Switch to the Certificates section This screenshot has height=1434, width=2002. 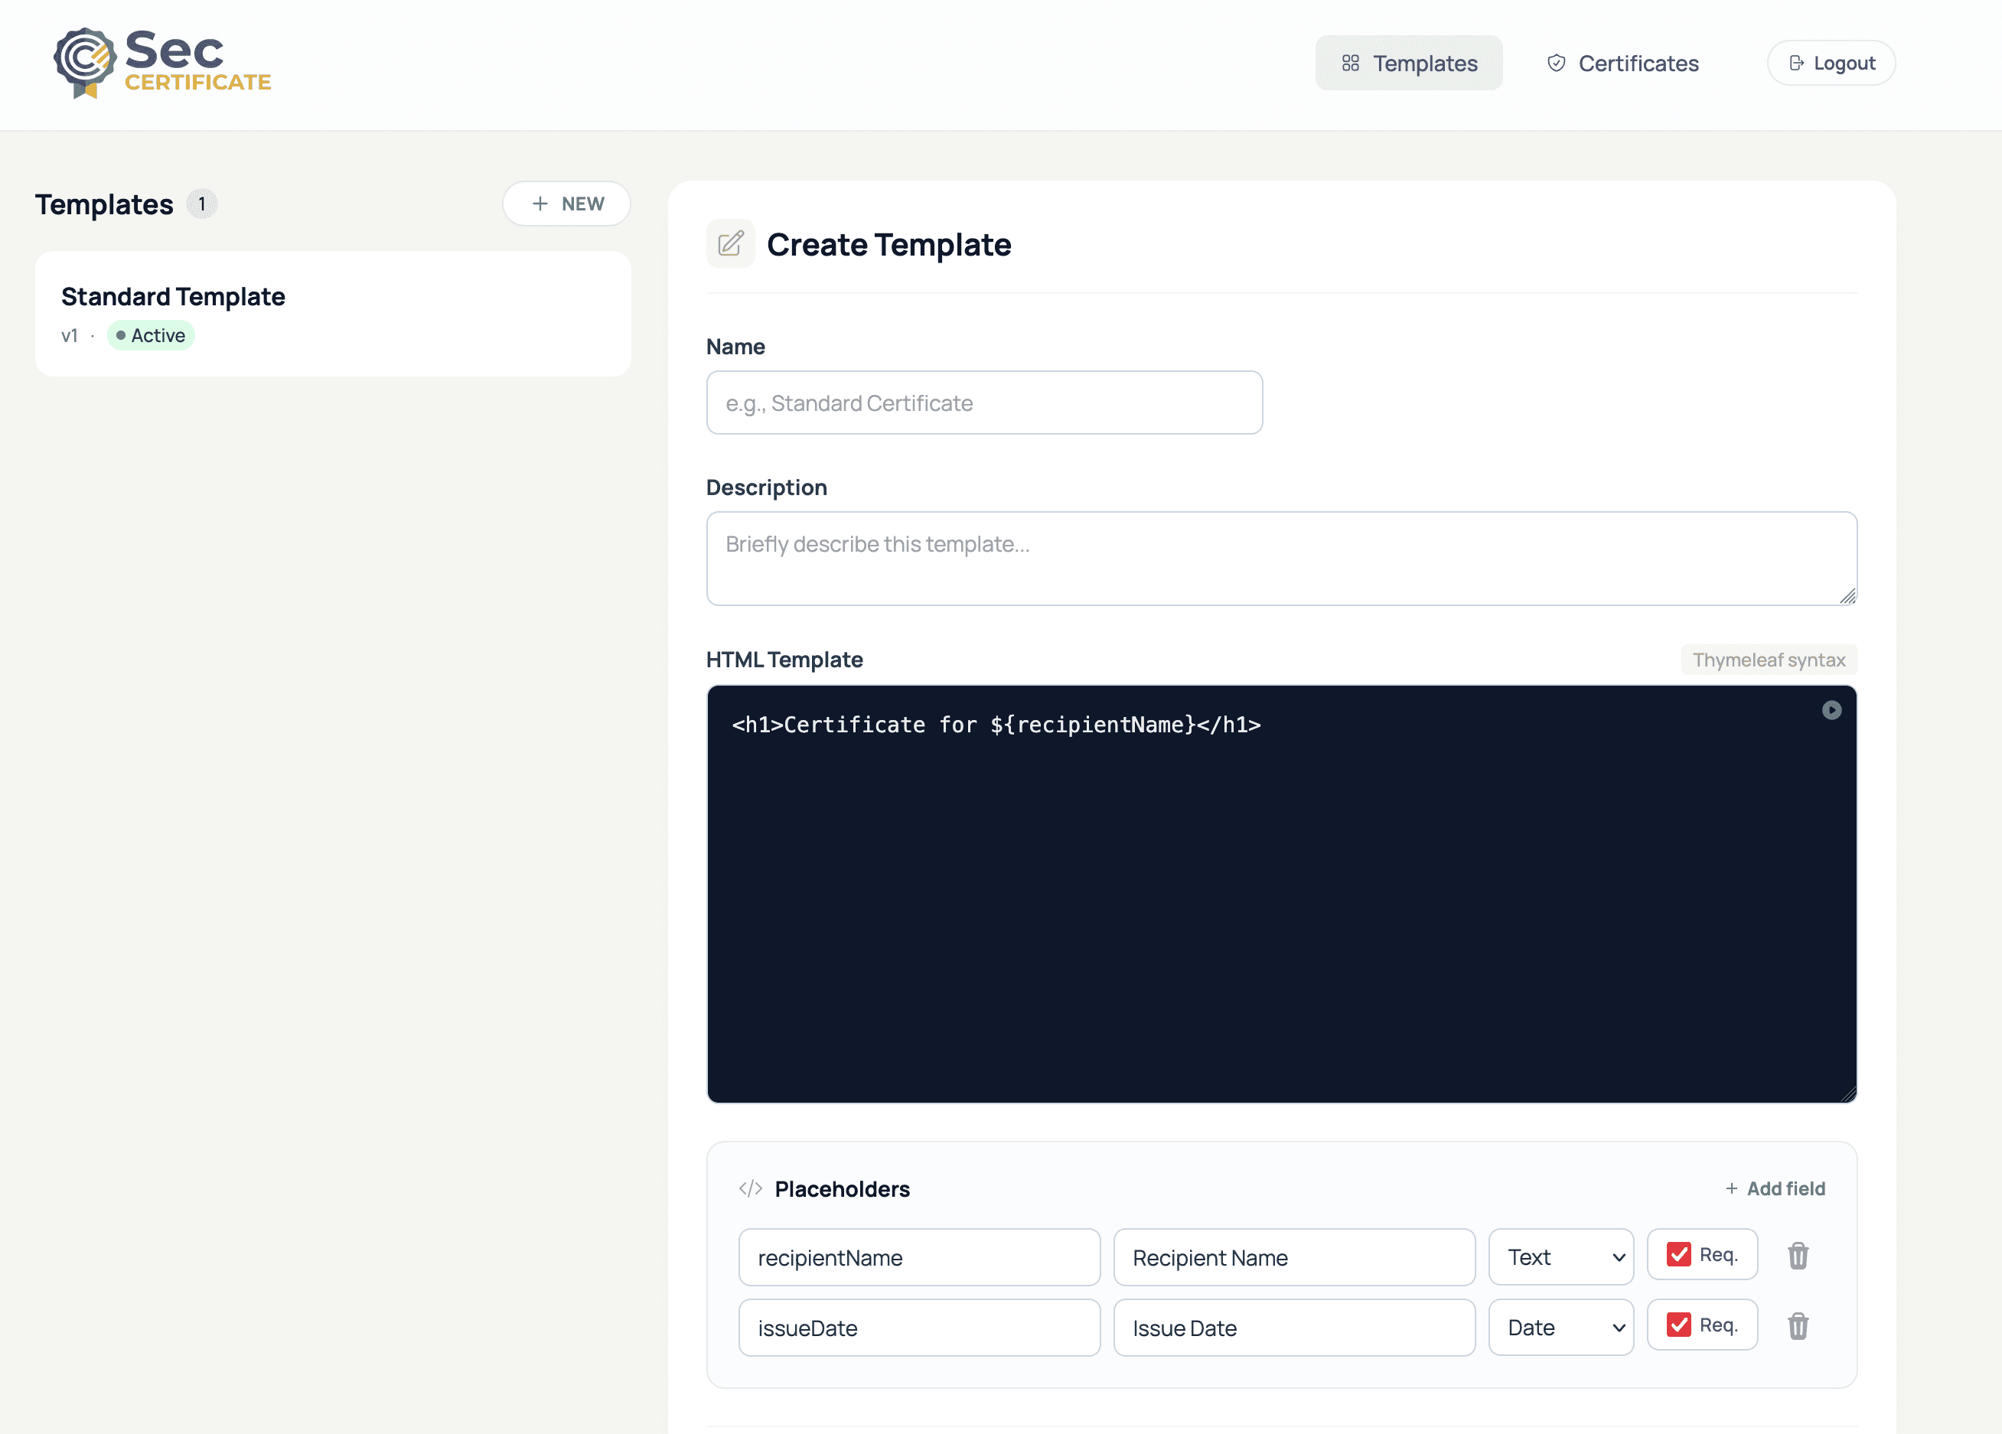pyautogui.click(x=1638, y=63)
